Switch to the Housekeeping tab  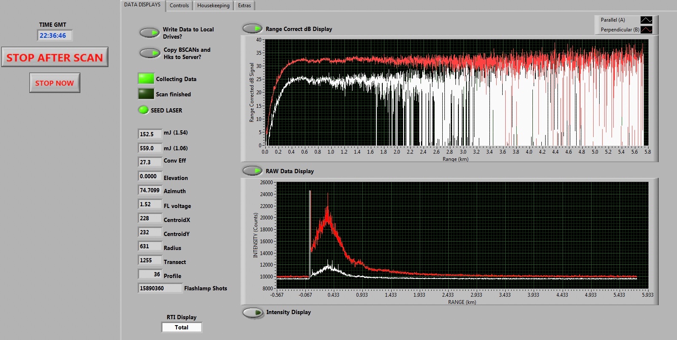pyautogui.click(x=213, y=6)
